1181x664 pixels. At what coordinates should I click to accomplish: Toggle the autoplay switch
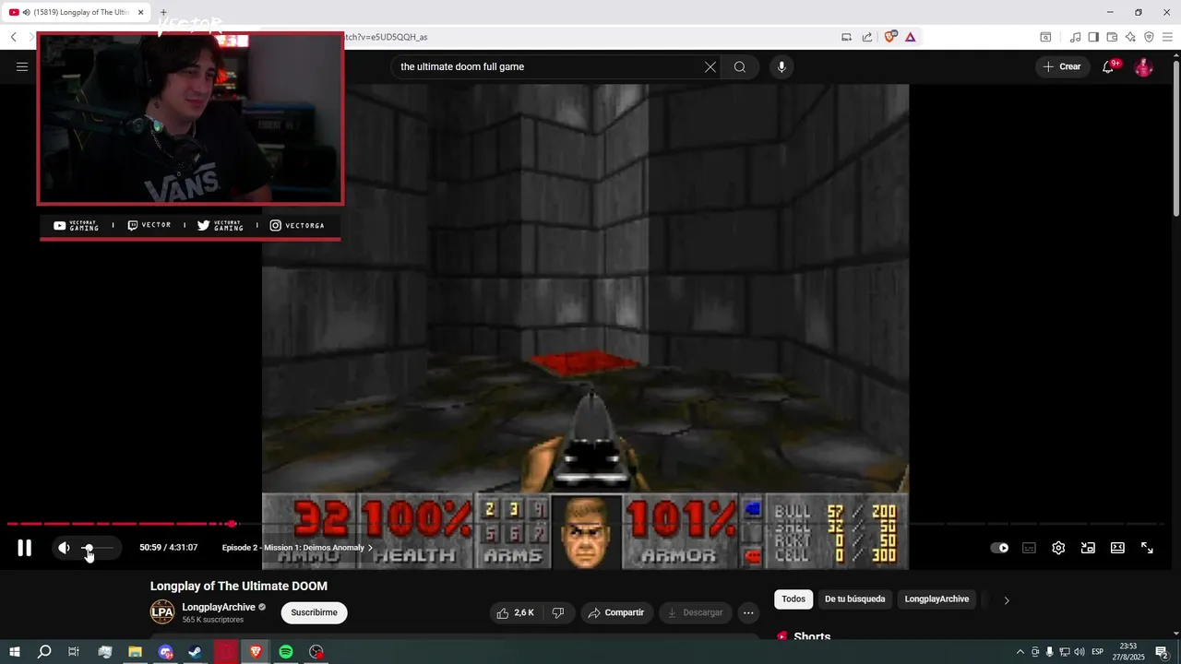coord(999,548)
